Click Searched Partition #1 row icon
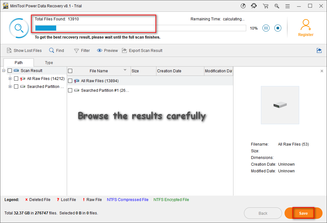 pyautogui.click(x=77, y=90)
